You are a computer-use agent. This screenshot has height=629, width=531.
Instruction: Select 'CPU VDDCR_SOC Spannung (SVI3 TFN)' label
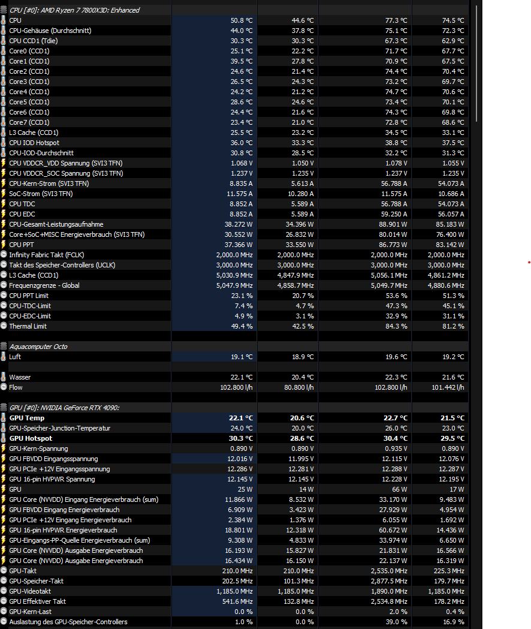(x=66, y=173)
